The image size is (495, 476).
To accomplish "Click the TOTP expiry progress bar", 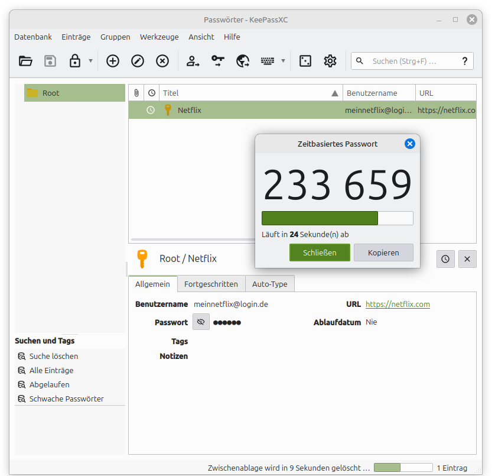I will [x=337, y=218].
